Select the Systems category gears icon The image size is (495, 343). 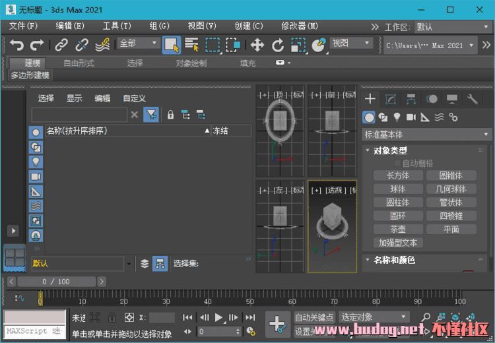pos(453,117)
